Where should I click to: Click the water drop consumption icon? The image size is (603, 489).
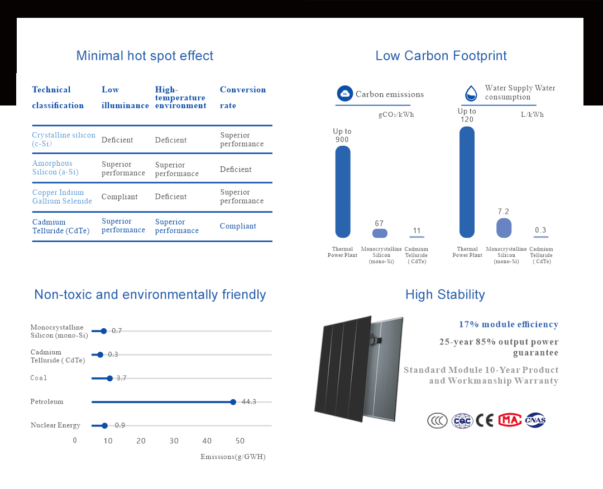tap(472, 93)
